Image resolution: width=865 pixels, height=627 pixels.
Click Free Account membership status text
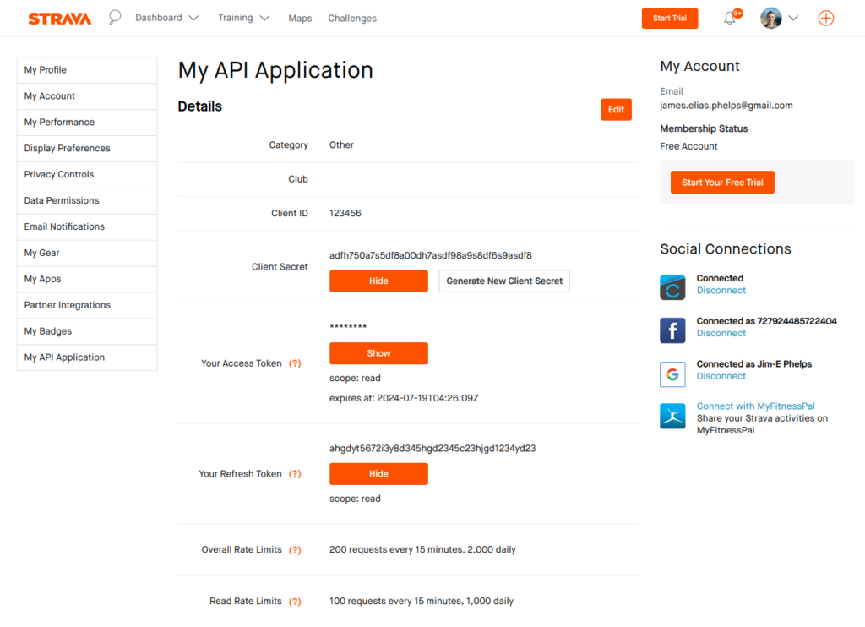(688, 146)
